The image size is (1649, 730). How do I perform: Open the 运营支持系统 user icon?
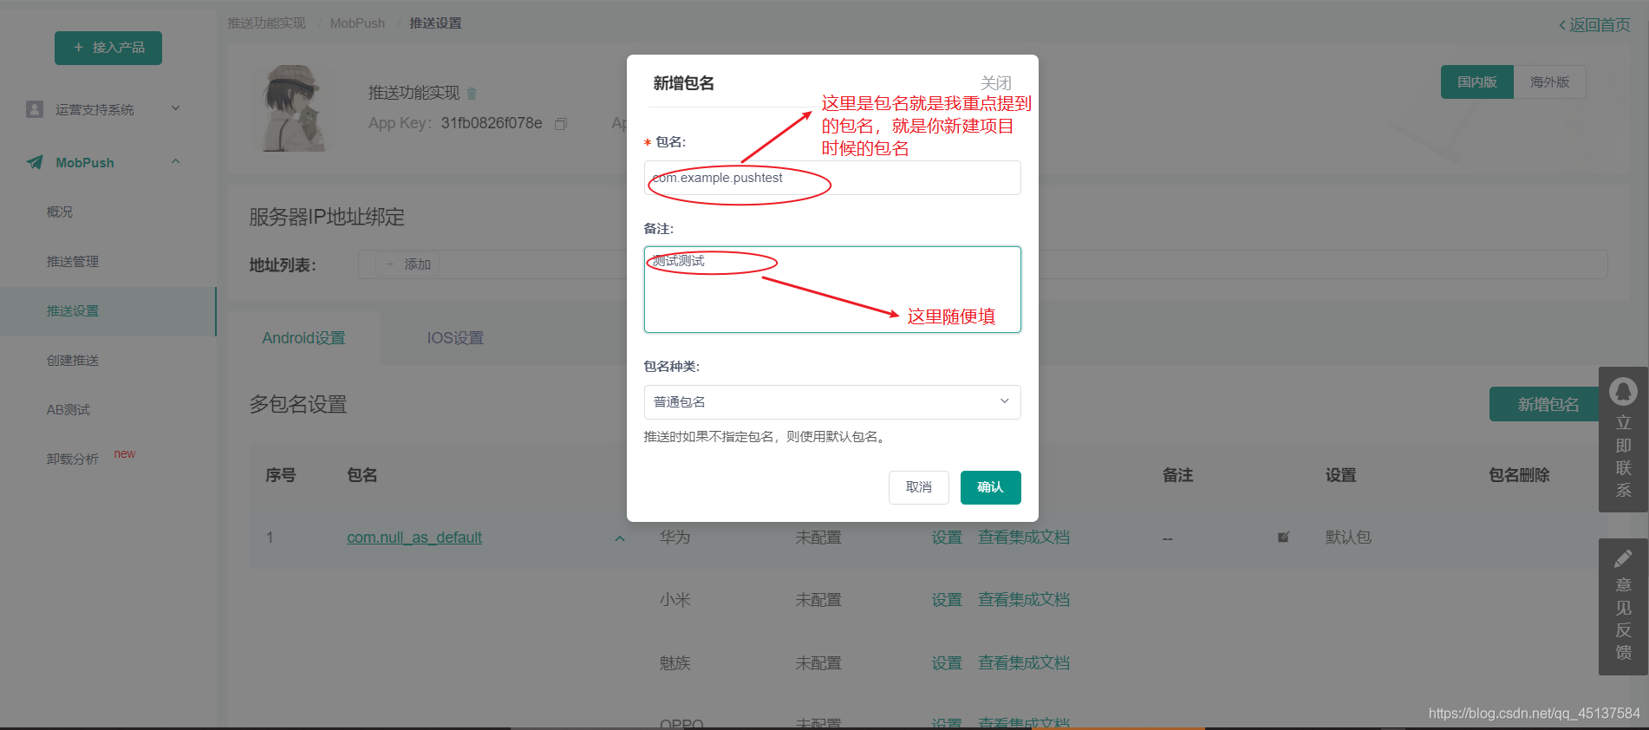pos(35,109)
